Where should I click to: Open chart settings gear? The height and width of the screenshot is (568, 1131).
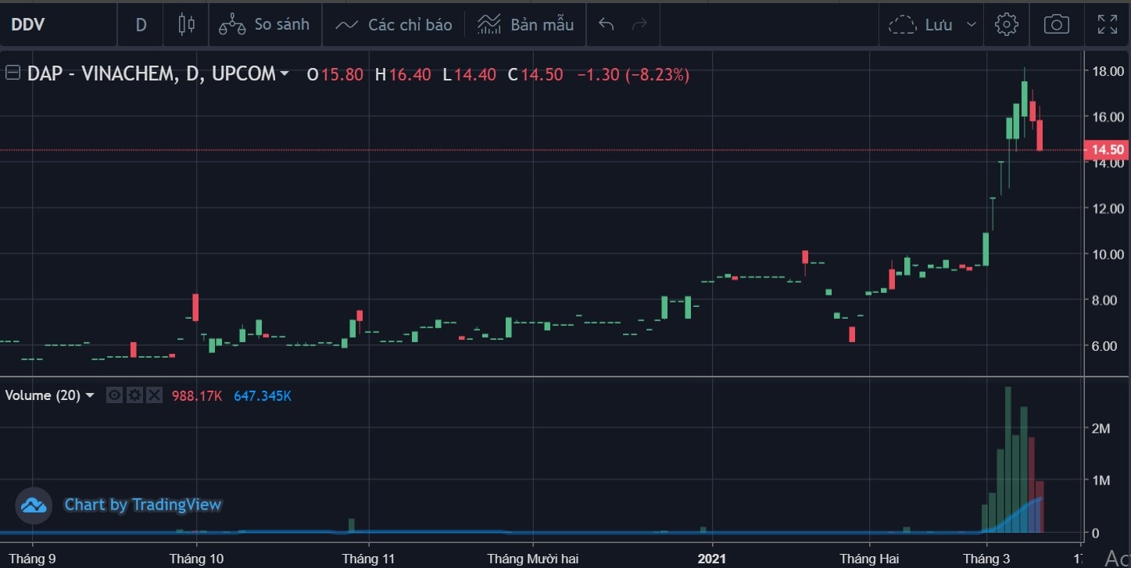[x=1007, y=24]
